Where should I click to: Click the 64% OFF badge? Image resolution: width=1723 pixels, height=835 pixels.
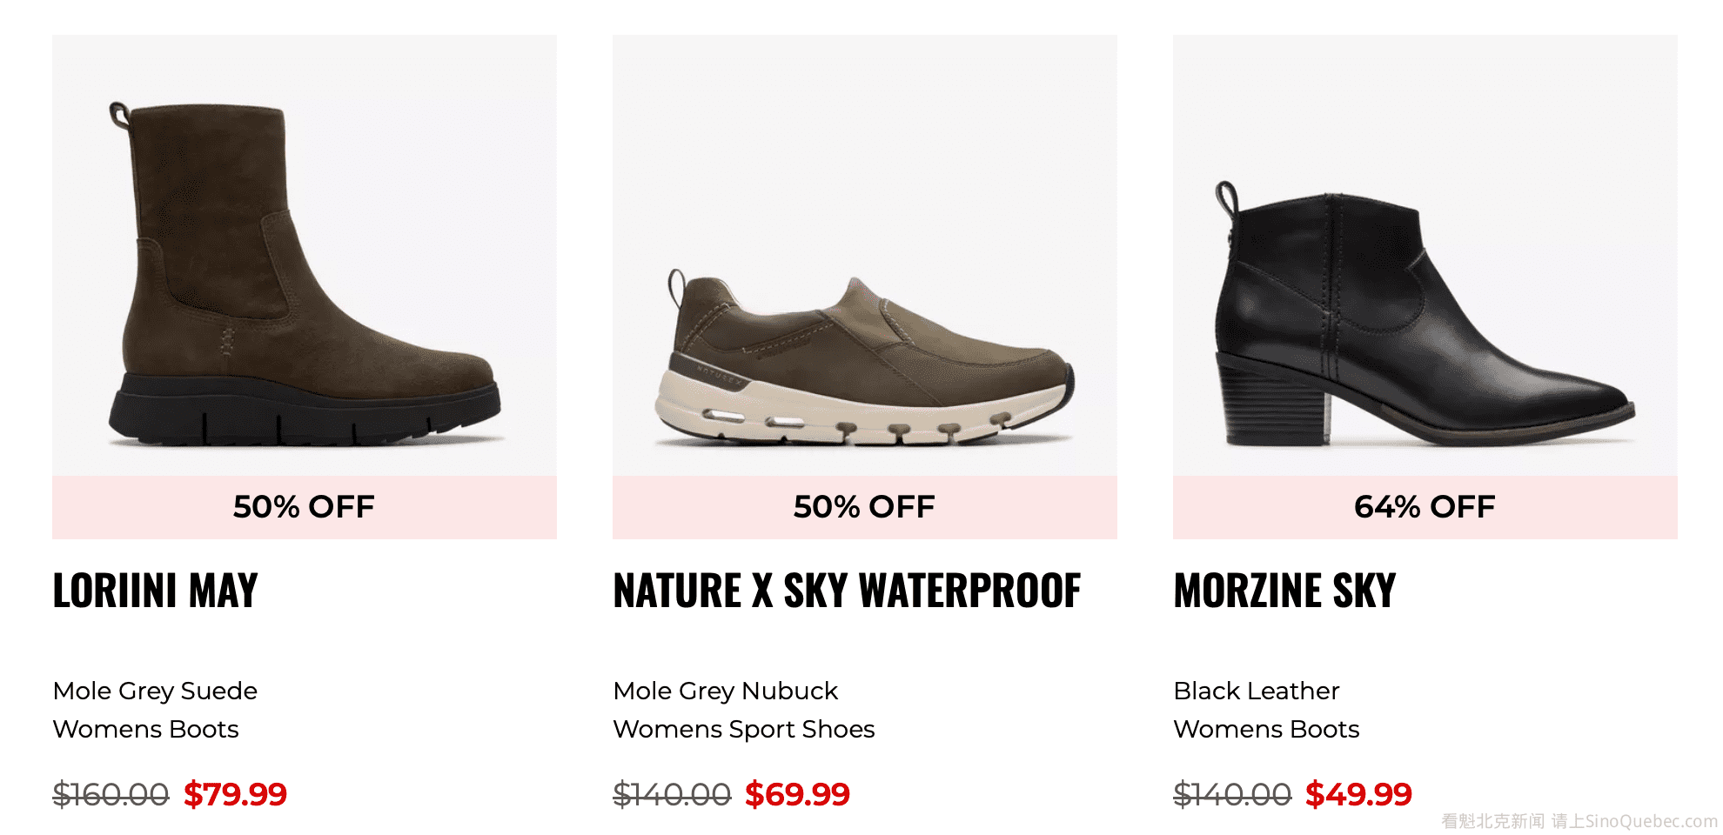[x=1425, y=507]
